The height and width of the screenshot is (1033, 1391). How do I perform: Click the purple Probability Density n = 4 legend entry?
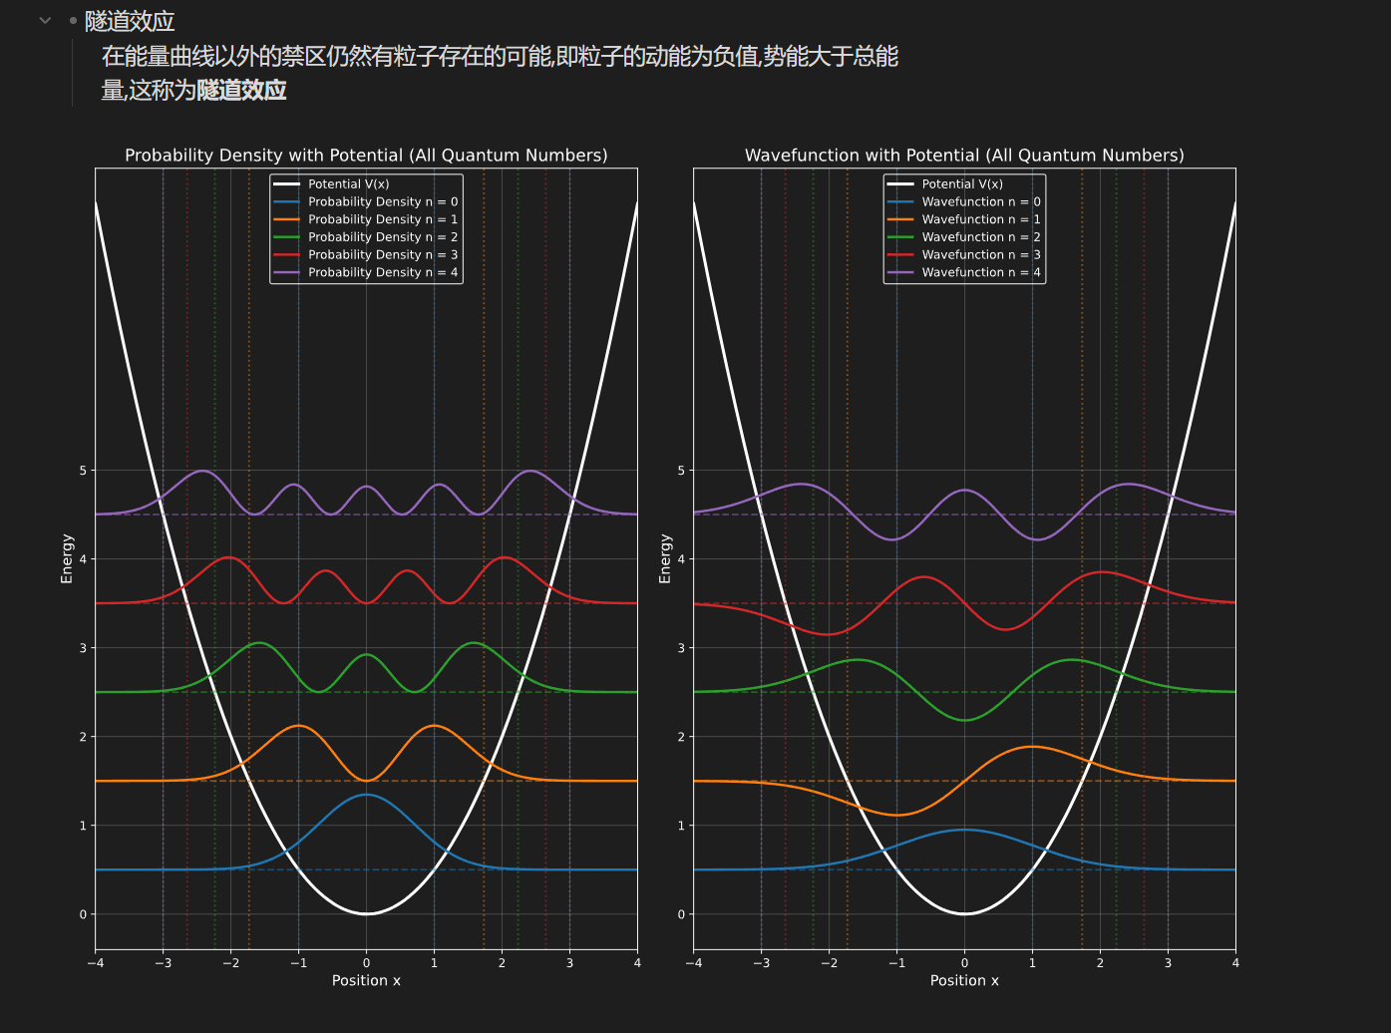(x=382, y=272)
